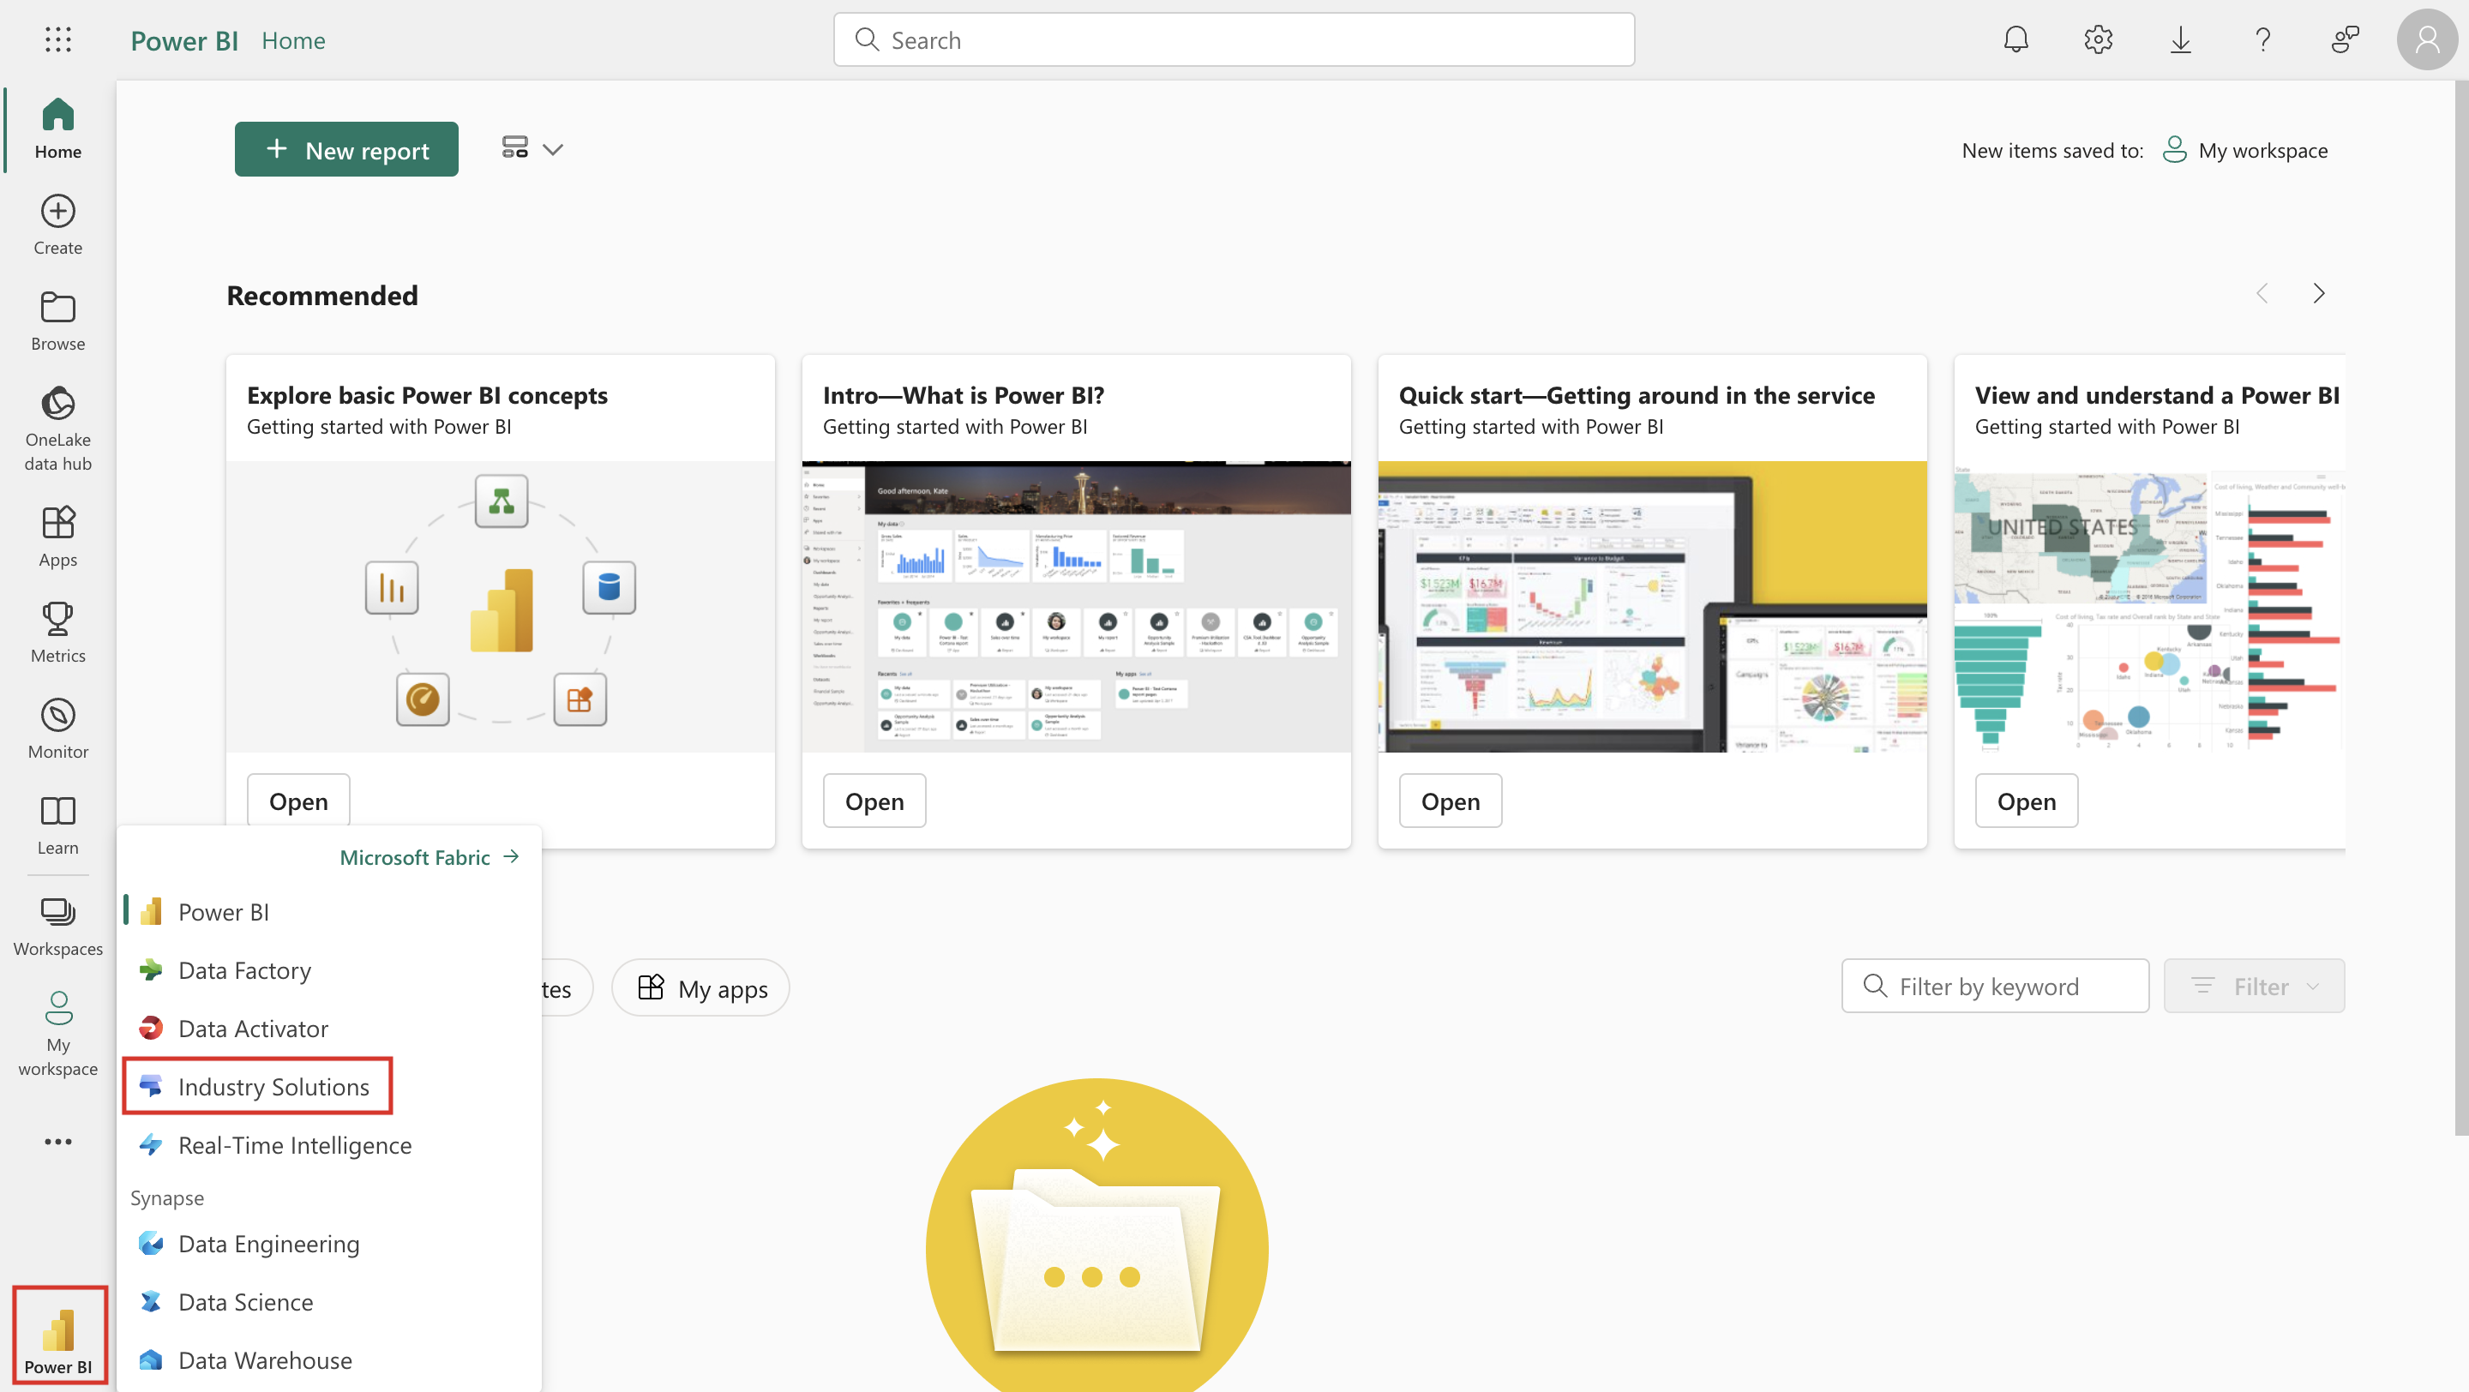Open the Notifications bell icon

click(2015, 39)
